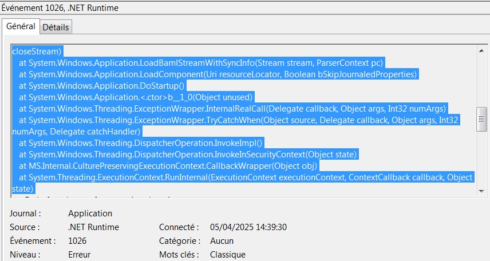Click the title Événement 1026, .NET Runtime

click(60, 8)
